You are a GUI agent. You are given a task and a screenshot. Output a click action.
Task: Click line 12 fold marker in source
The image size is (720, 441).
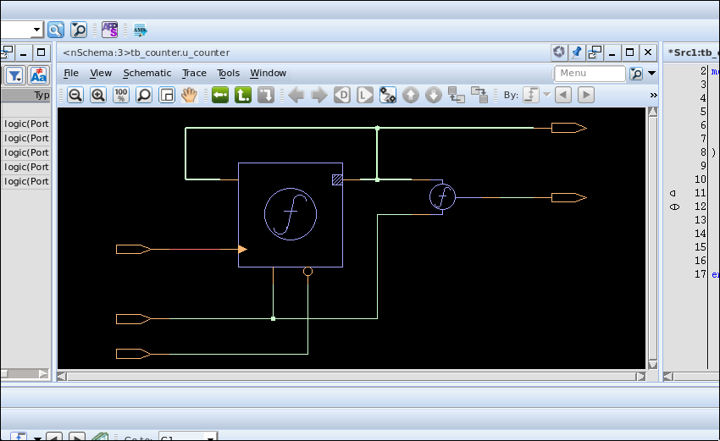674,207
